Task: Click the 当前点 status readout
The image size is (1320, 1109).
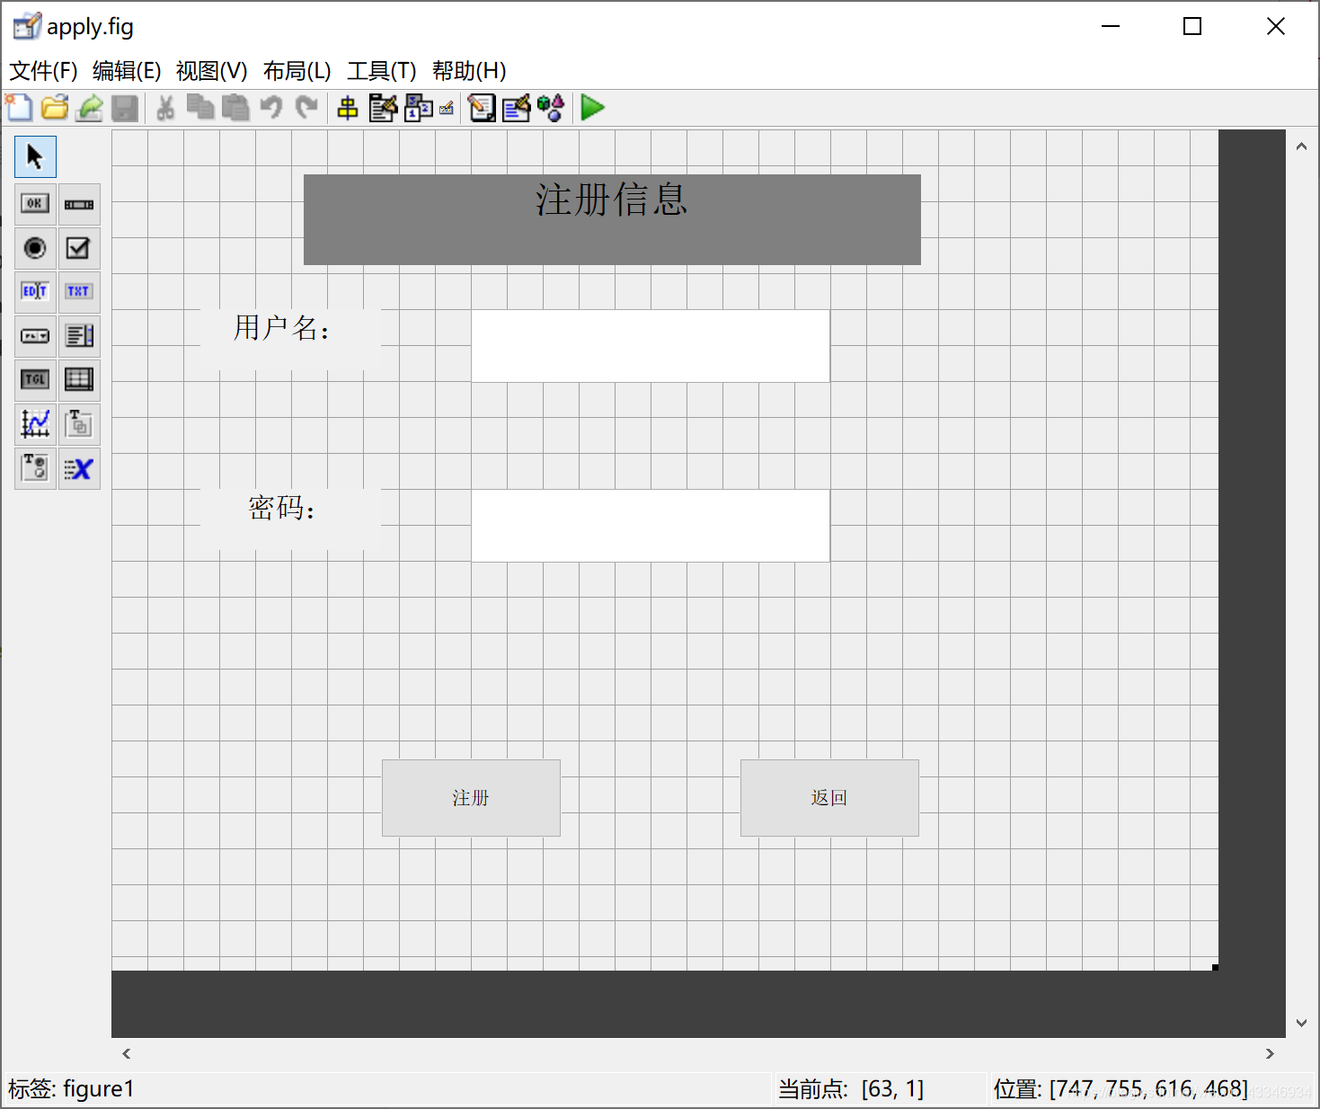Action: (851, 1089)
